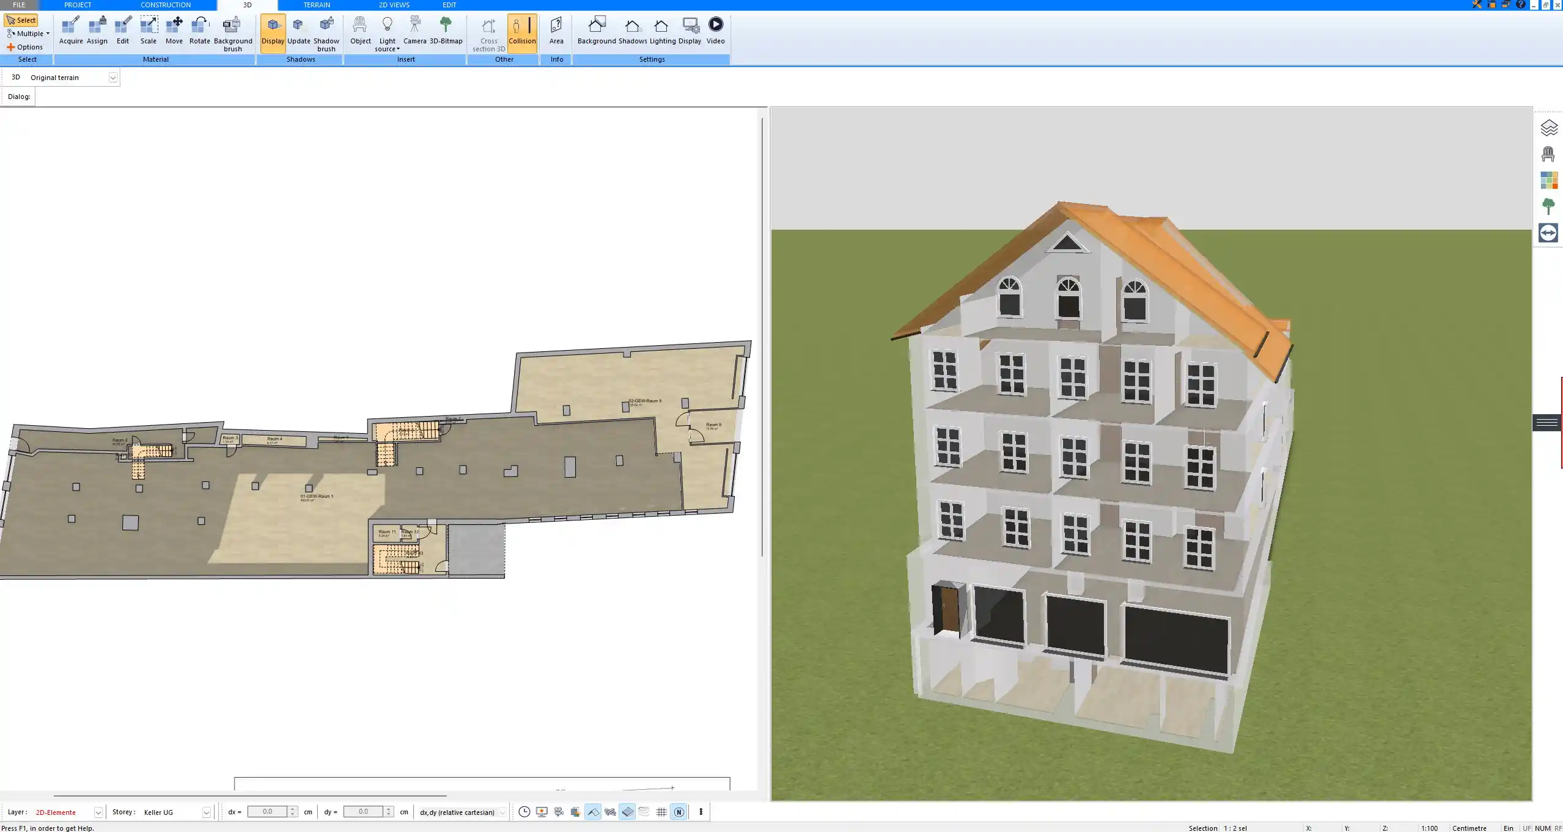
Task: Switch to the TERRAIN ribbon tab
Action: point(315,4)
